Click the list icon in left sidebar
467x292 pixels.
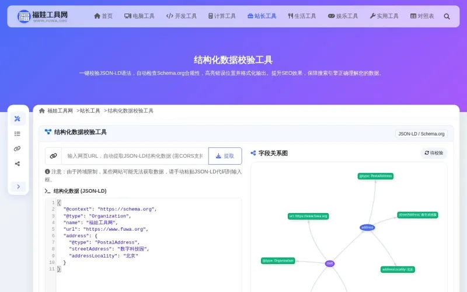click(x=18, y=134)
